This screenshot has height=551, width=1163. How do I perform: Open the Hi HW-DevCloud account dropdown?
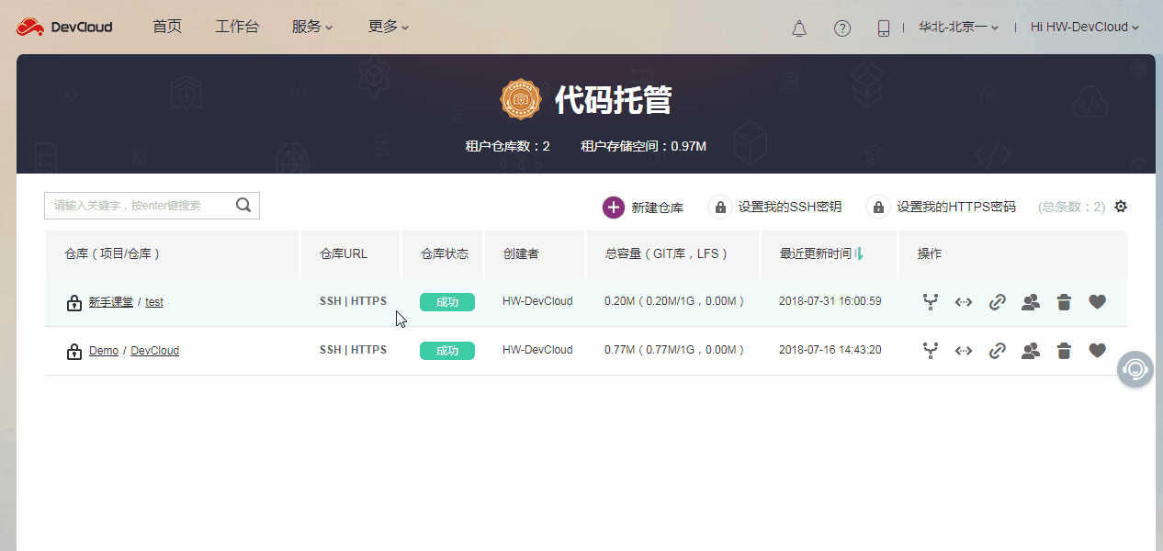1084,27
